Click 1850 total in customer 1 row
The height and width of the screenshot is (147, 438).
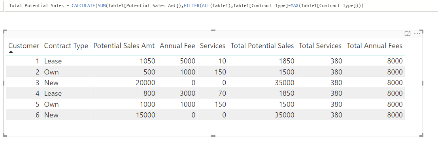pyautogui.click(x=287, y=61)
